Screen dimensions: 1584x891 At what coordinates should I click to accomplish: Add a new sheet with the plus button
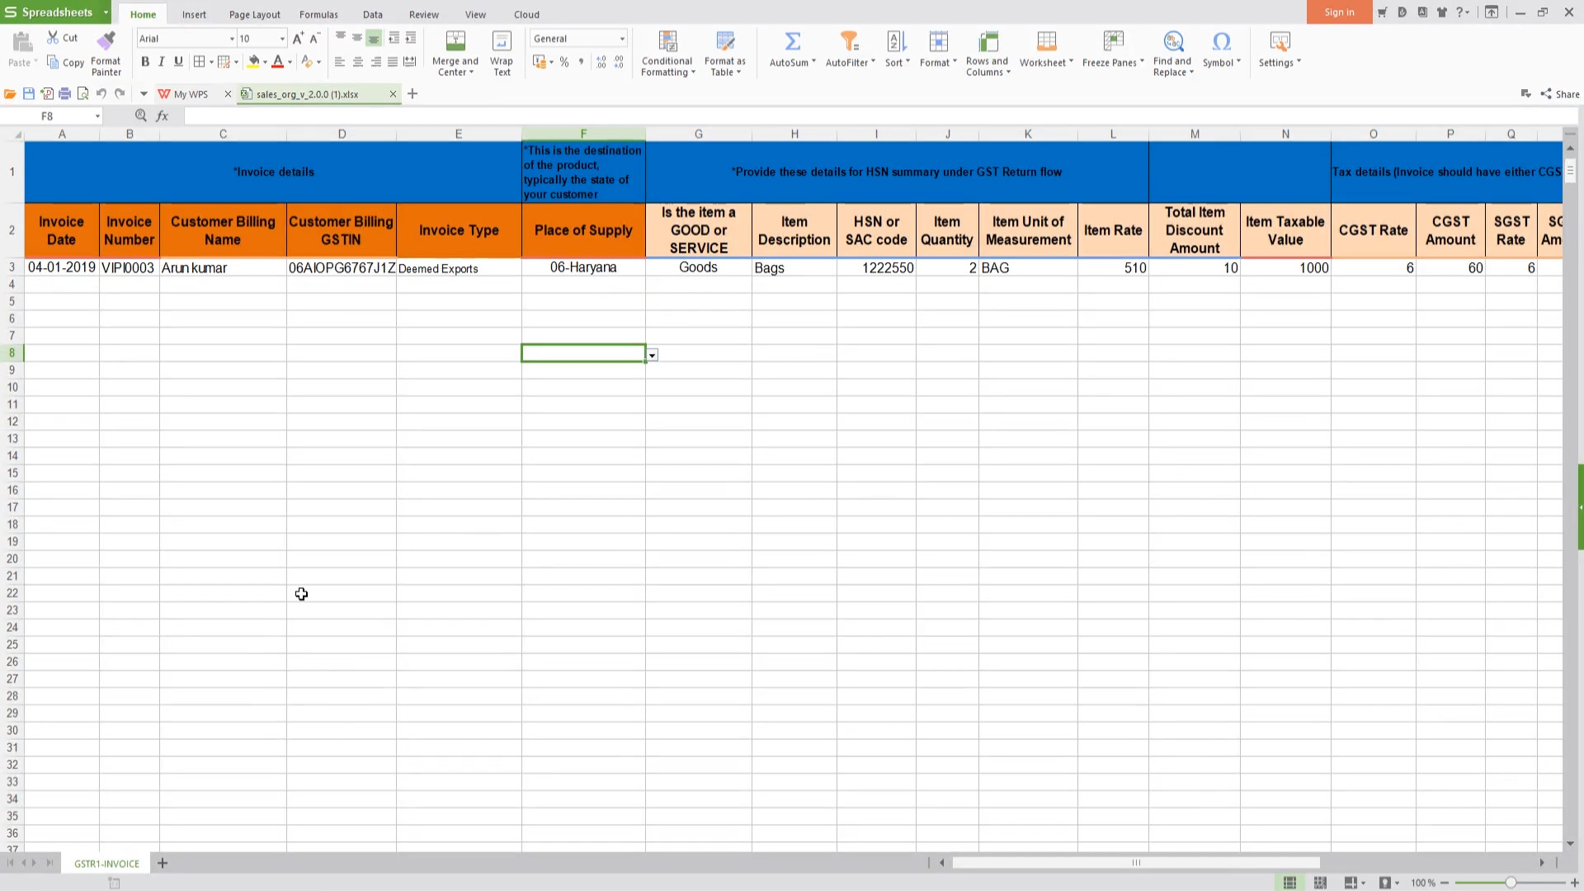point(163,864)
